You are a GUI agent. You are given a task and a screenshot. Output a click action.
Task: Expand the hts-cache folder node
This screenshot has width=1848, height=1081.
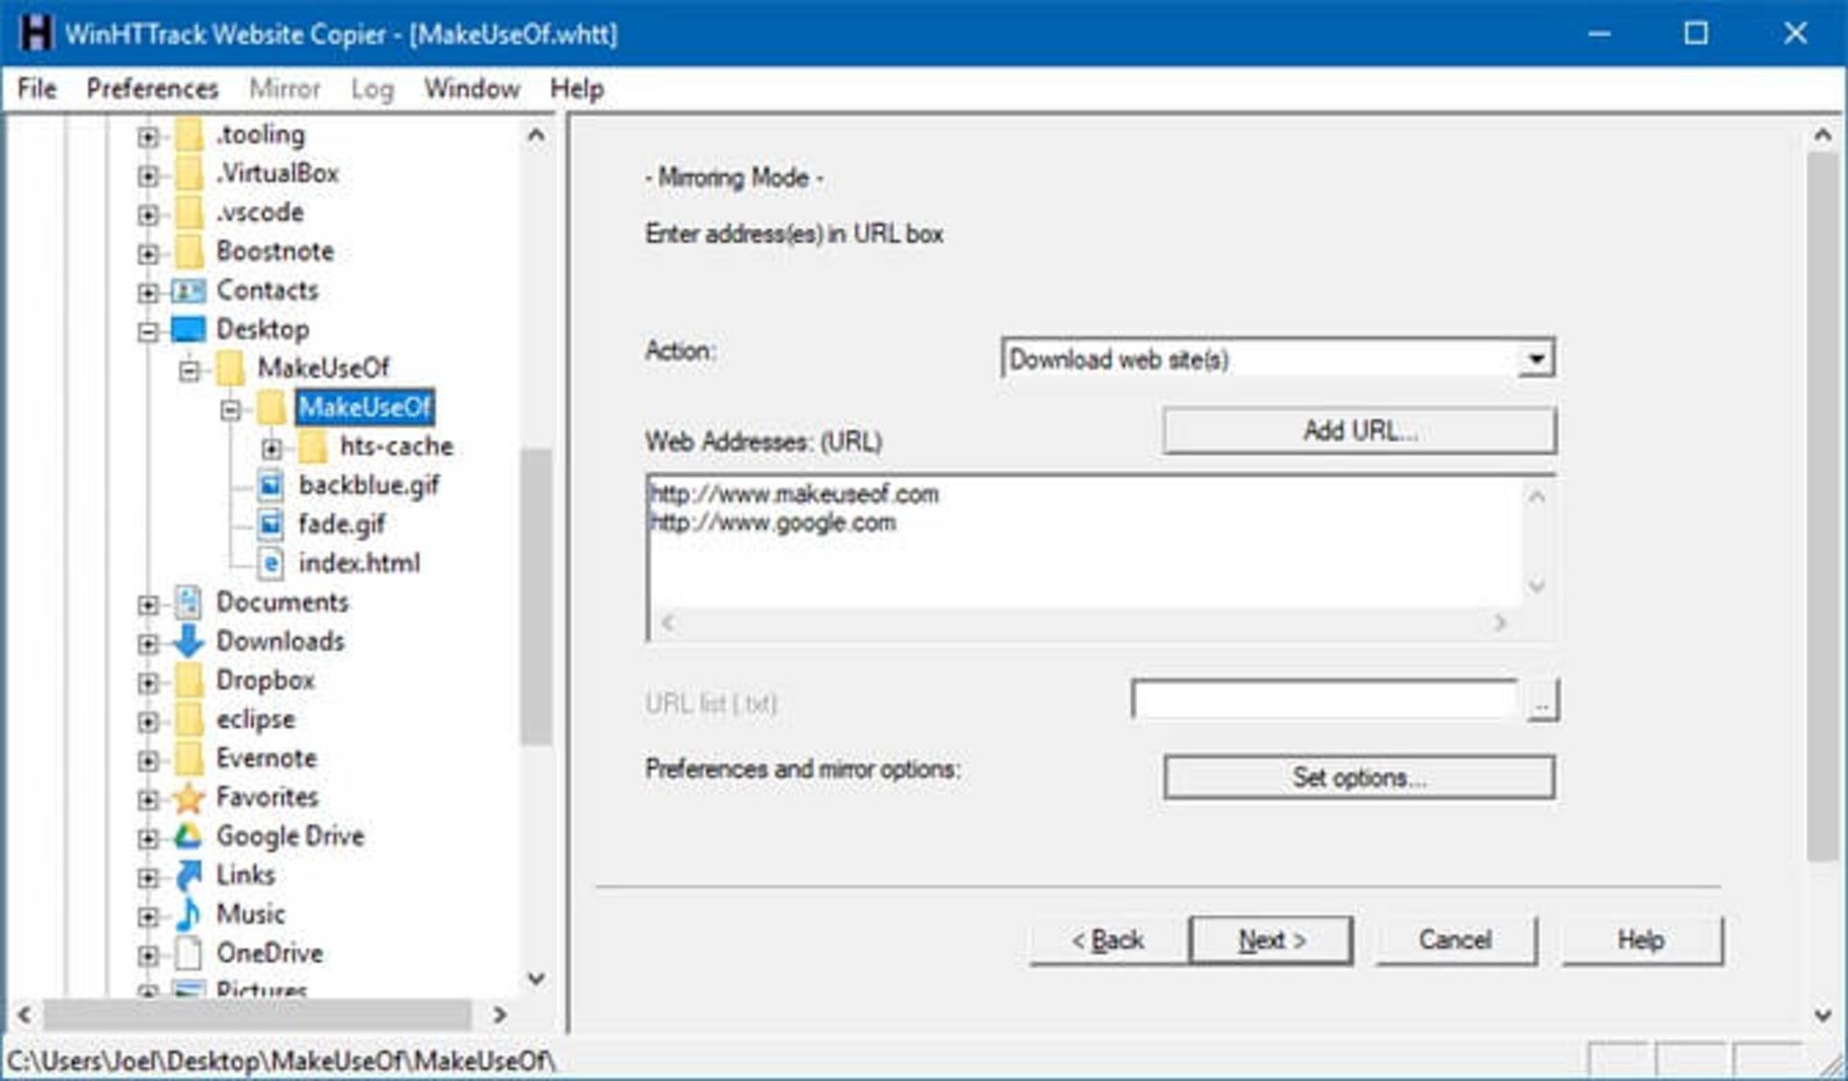pos(271,448)
